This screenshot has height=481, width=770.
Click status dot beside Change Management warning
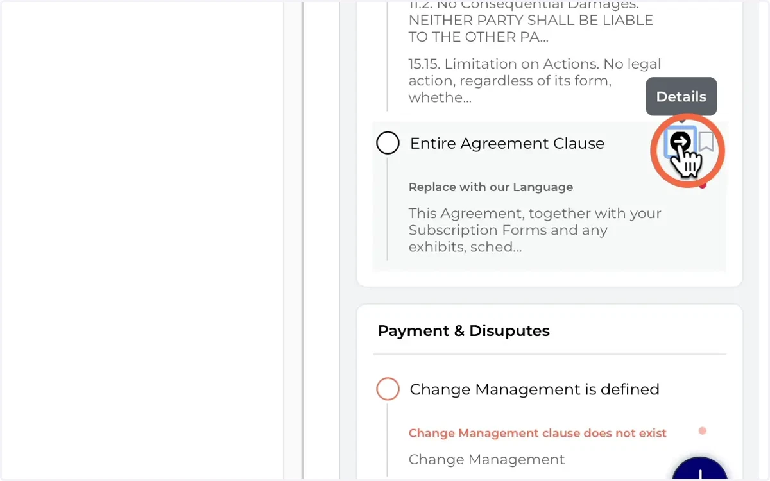point(703,431)
